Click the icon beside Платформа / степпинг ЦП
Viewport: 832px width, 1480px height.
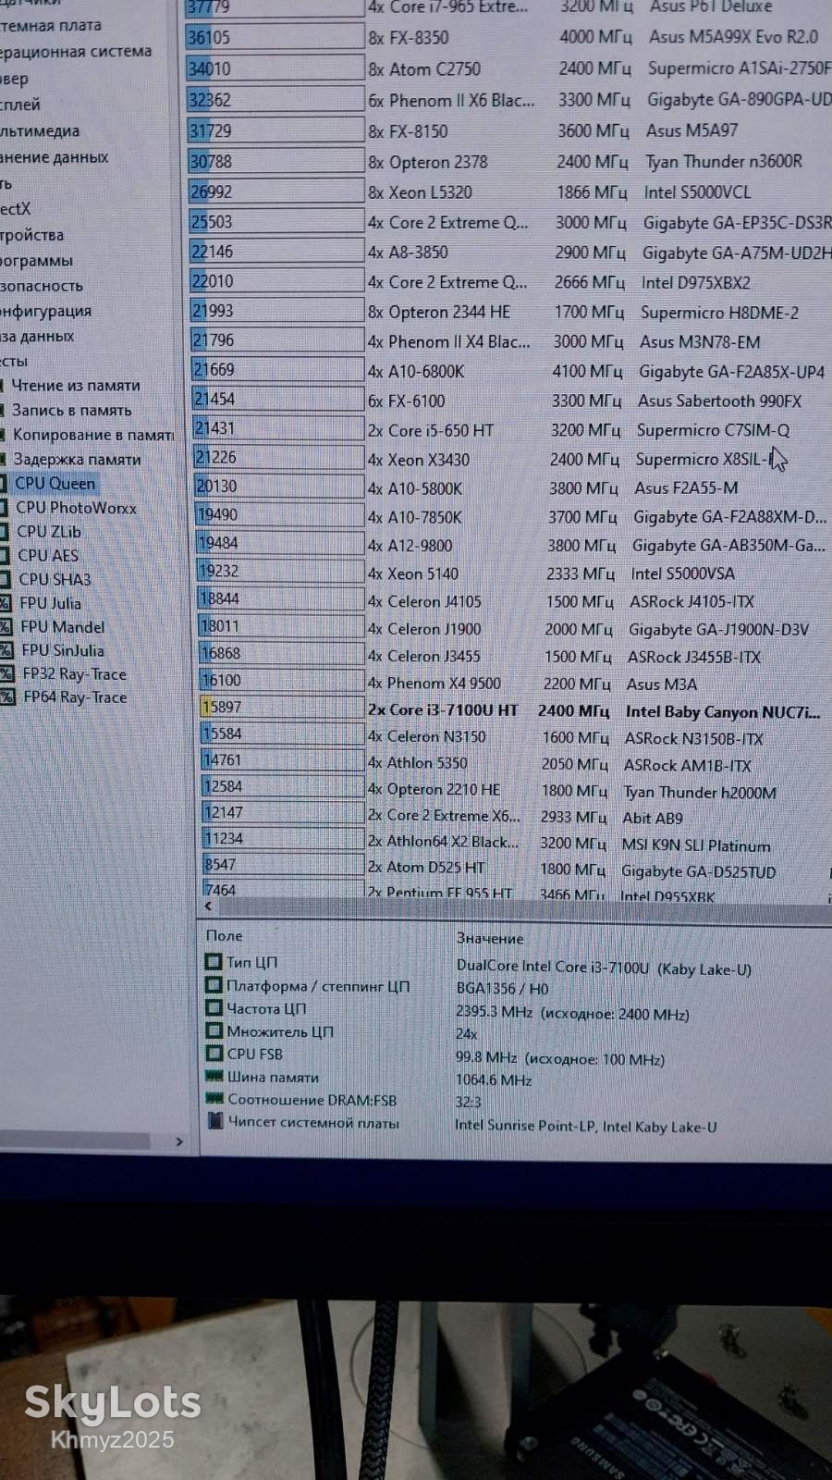[x=213, y=985]
